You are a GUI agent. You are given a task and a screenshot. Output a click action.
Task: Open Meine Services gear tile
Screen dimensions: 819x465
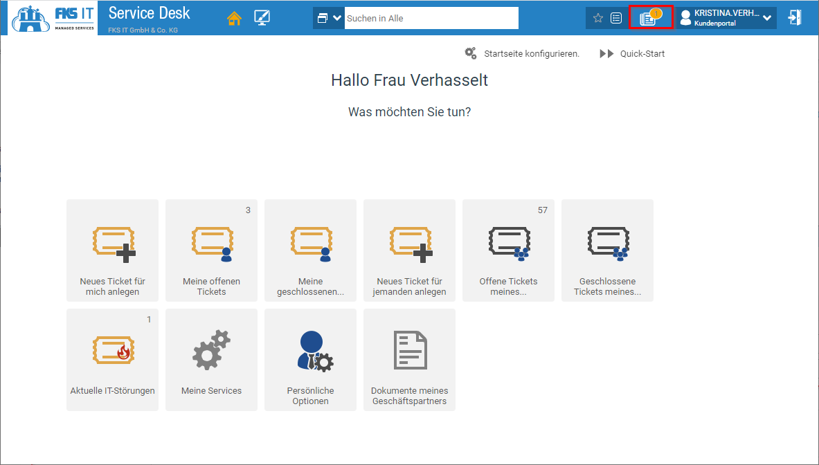[x=211, y=360]
